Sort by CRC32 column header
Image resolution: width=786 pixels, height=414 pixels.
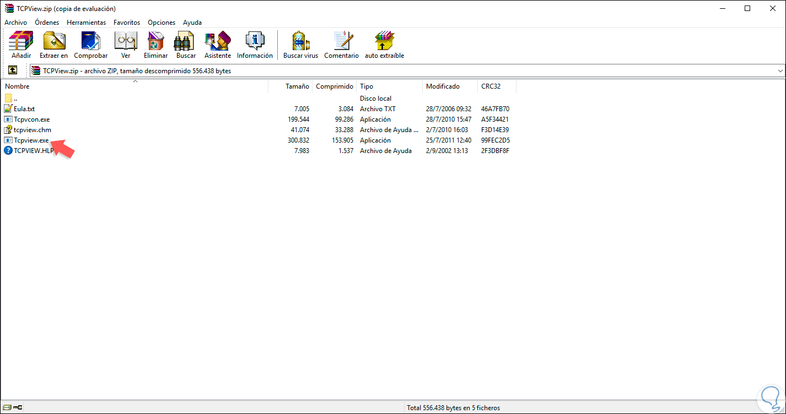click(x=497, y=86)
